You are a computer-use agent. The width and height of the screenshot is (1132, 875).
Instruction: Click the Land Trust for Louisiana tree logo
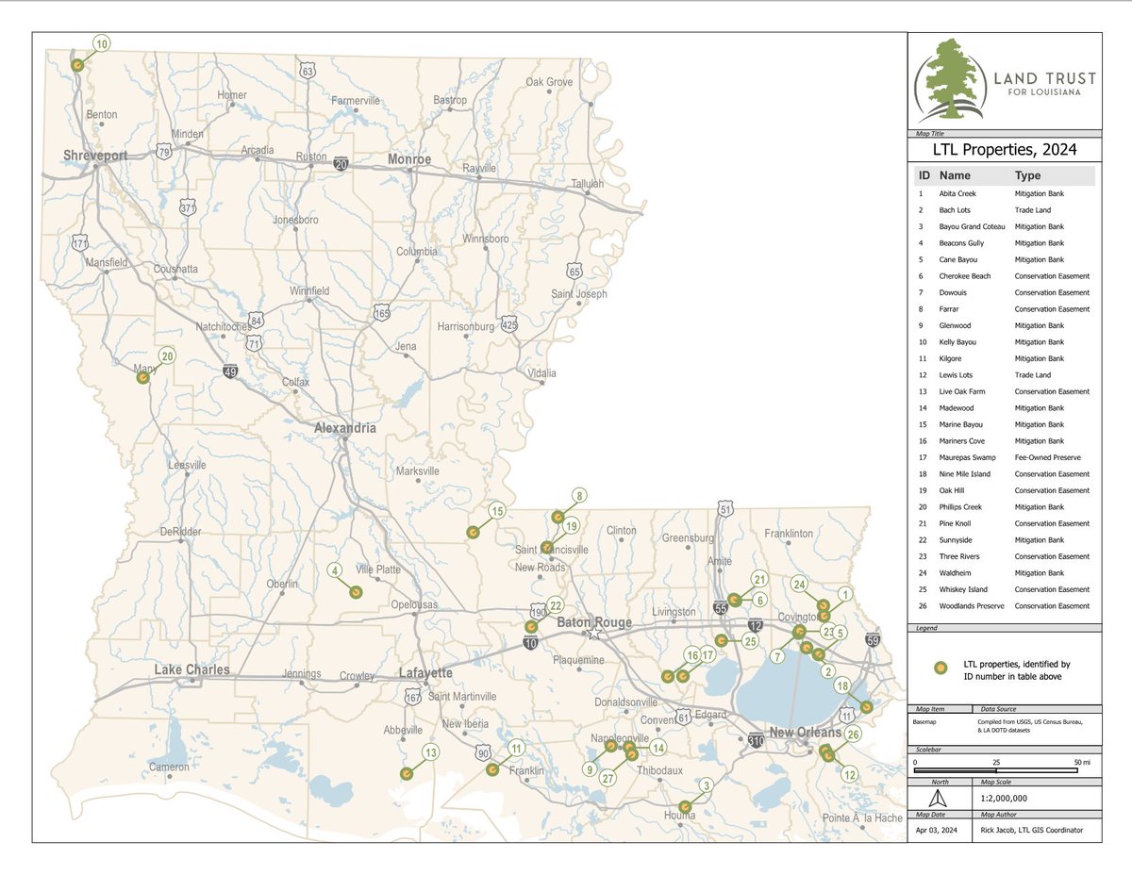[x=951, y=81]
